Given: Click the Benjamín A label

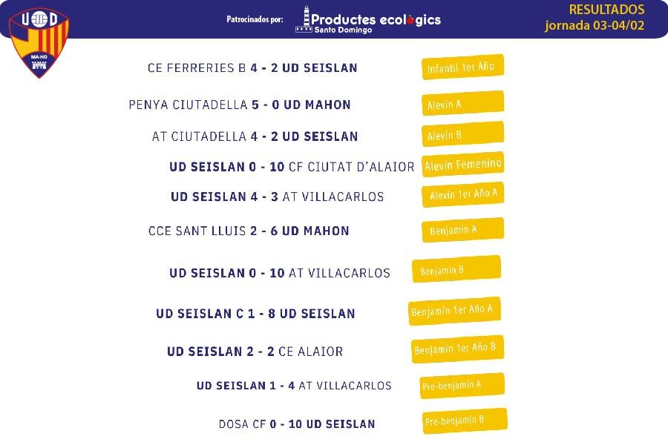Looking at the screenshot, I should click(x=462, y=230).
